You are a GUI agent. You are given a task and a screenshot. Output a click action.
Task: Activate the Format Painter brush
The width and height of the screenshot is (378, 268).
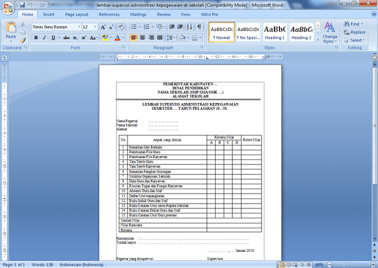point(23,40)
